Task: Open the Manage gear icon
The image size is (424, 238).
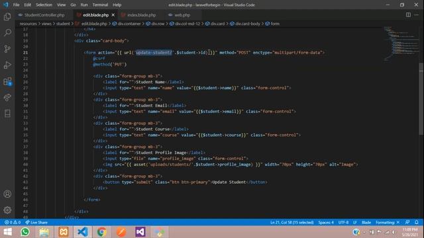Action: 7,210
